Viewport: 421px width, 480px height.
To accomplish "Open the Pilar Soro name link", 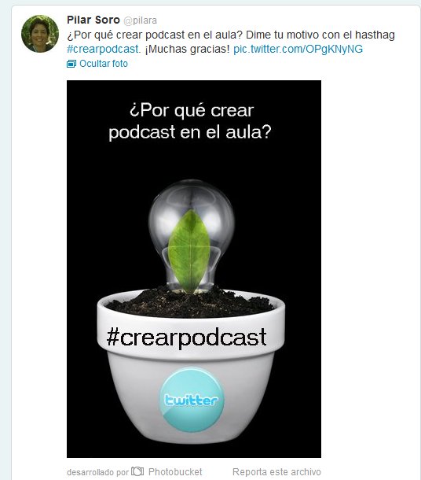I will tap(93, 20).
